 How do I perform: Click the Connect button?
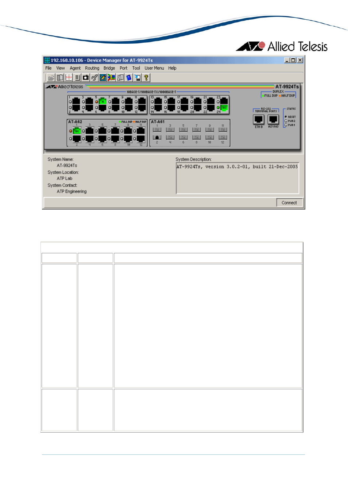(289, 203)
